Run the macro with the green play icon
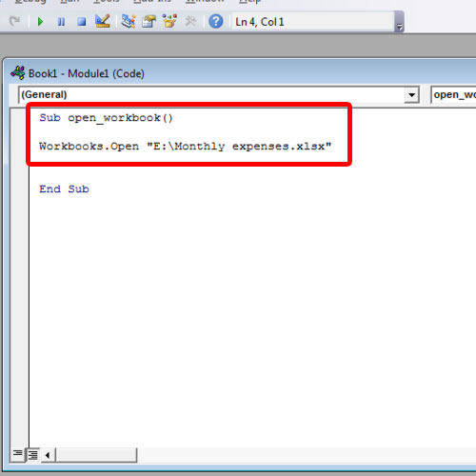Image resolution: width=476 pixels, height=476 pixels. click(40, 22)
